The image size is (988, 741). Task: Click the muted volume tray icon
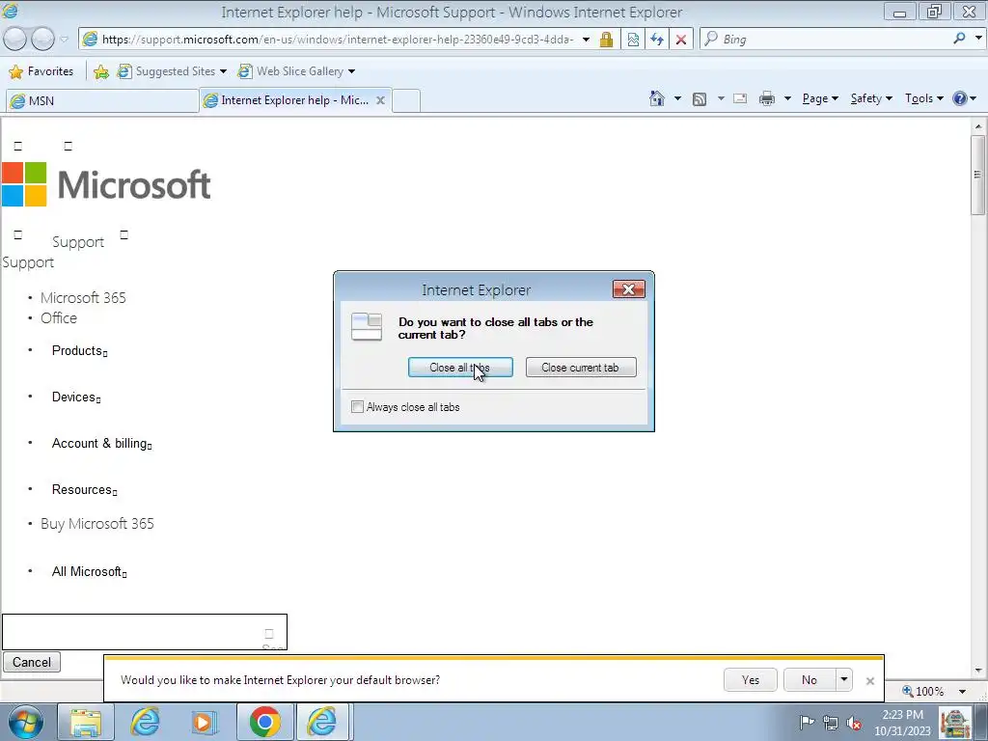tap(855, 722)
